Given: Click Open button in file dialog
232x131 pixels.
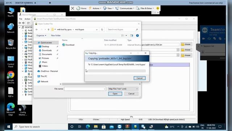Looking at the screenshot, I should (x=115, y=94).
